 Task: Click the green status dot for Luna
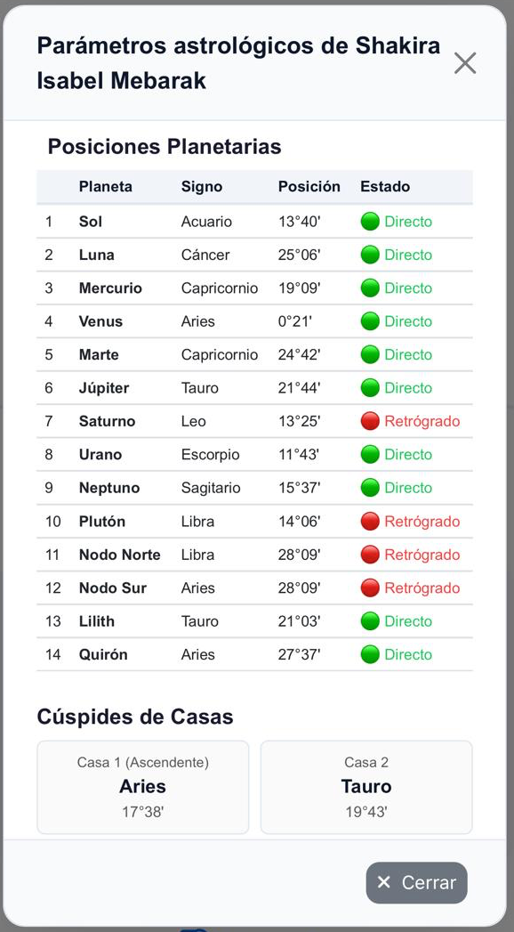click(x=370, y=255)
